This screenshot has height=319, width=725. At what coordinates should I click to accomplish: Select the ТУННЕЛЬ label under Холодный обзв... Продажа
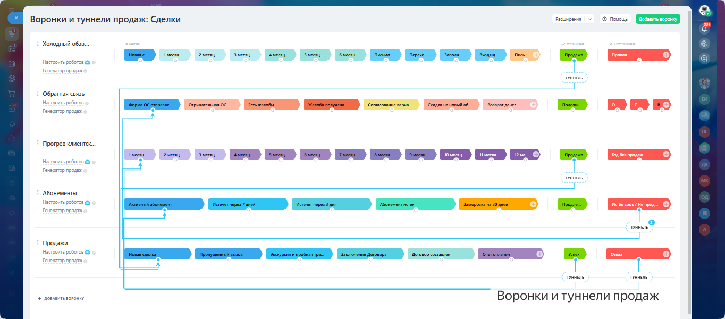point(574,78)
